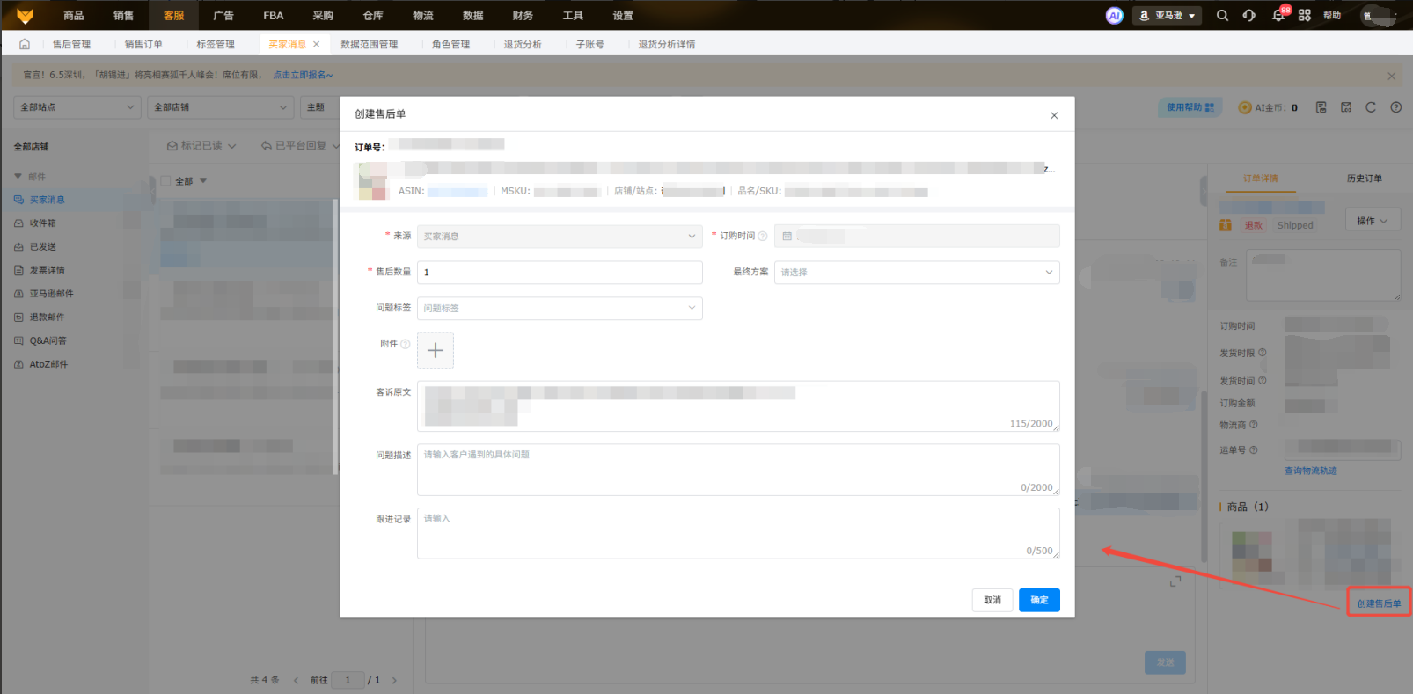Open Q&A问答 in the sidebar
The height and width of the screenshot is (694, 1413).
(48, 340)
